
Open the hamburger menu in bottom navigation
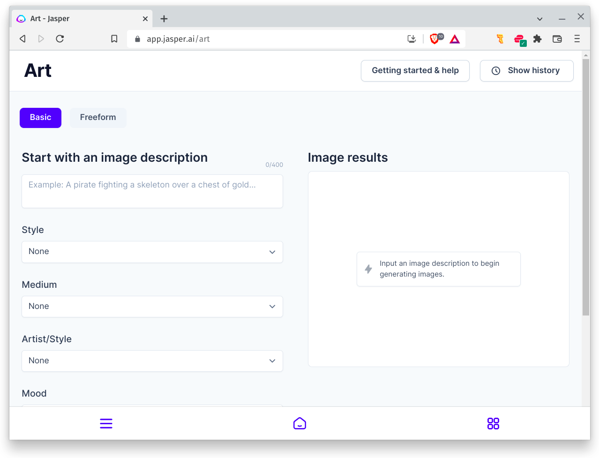coord(106,424)
